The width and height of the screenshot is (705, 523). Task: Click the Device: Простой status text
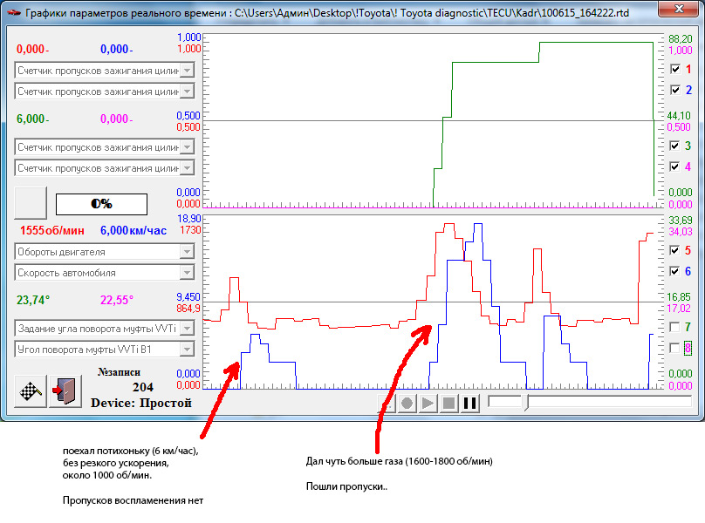coord(141,403)
